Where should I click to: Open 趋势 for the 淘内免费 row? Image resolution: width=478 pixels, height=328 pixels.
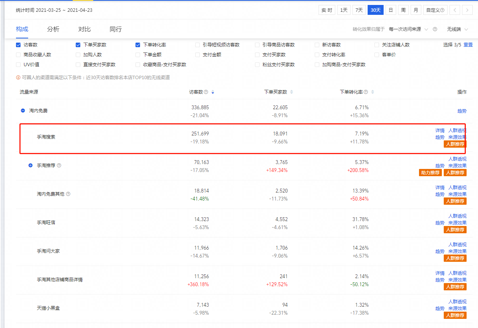point(462,111)
